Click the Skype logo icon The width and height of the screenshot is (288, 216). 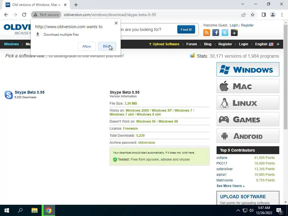9,95
